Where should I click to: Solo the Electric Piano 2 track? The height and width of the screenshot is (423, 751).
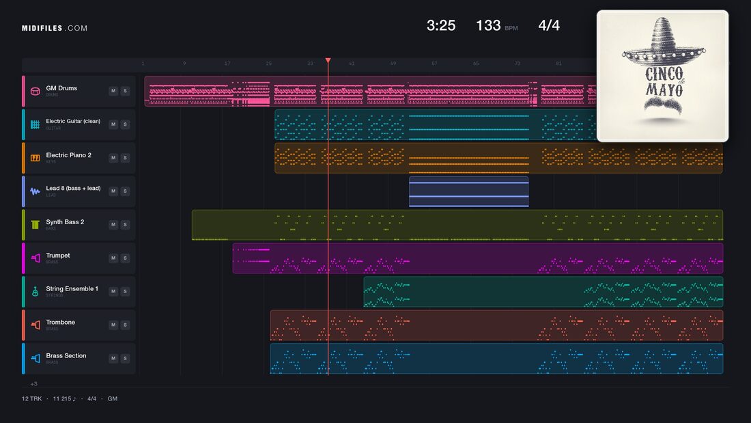coord(125,158)
